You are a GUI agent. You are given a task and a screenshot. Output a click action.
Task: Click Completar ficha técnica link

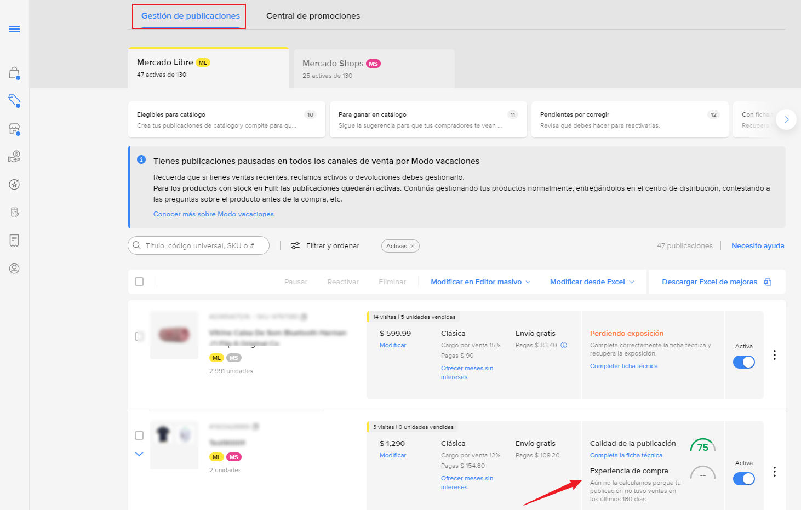pos(623,366)
